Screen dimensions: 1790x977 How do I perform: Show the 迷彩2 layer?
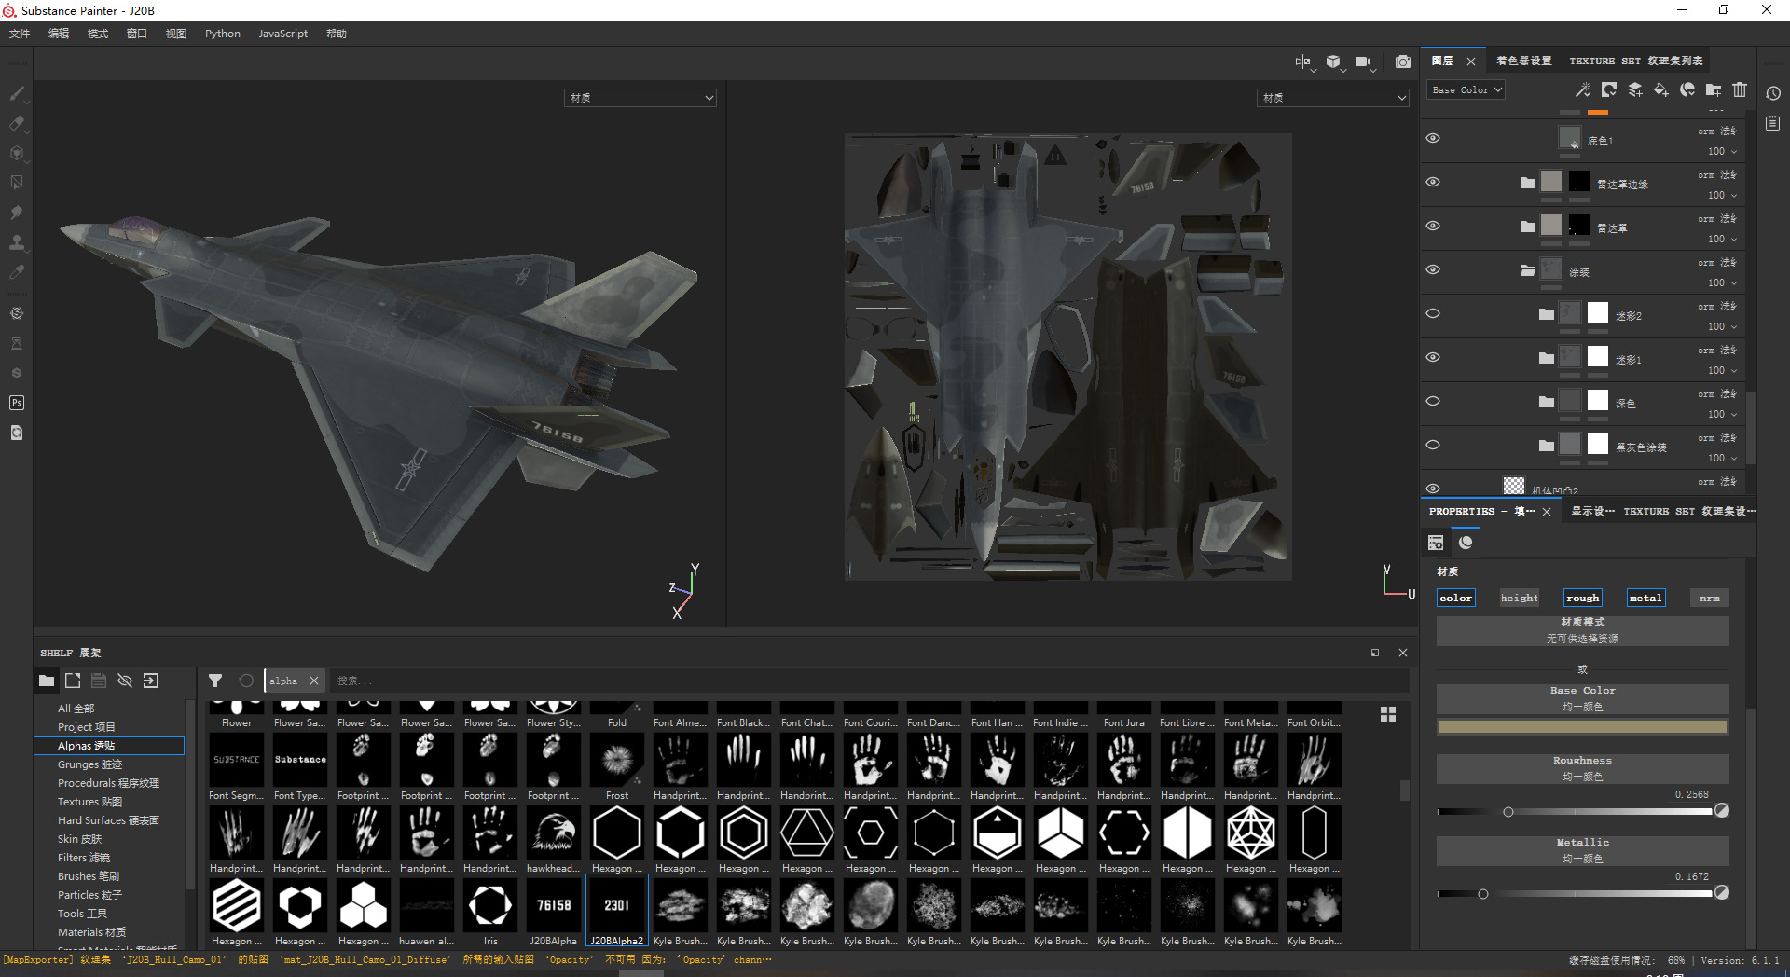1433,313
